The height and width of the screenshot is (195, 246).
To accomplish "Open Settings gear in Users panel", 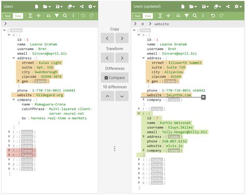I will pyautogui.click(x=92, y=7).
